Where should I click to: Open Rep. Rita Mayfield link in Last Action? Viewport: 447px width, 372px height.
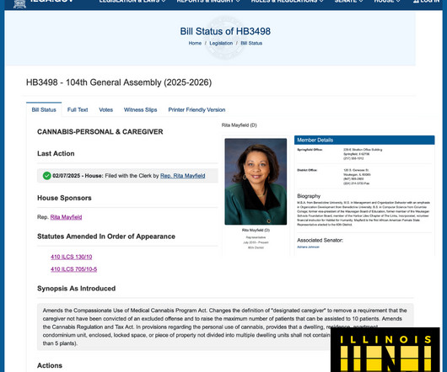pyautogui.click(x=183, y=176)
